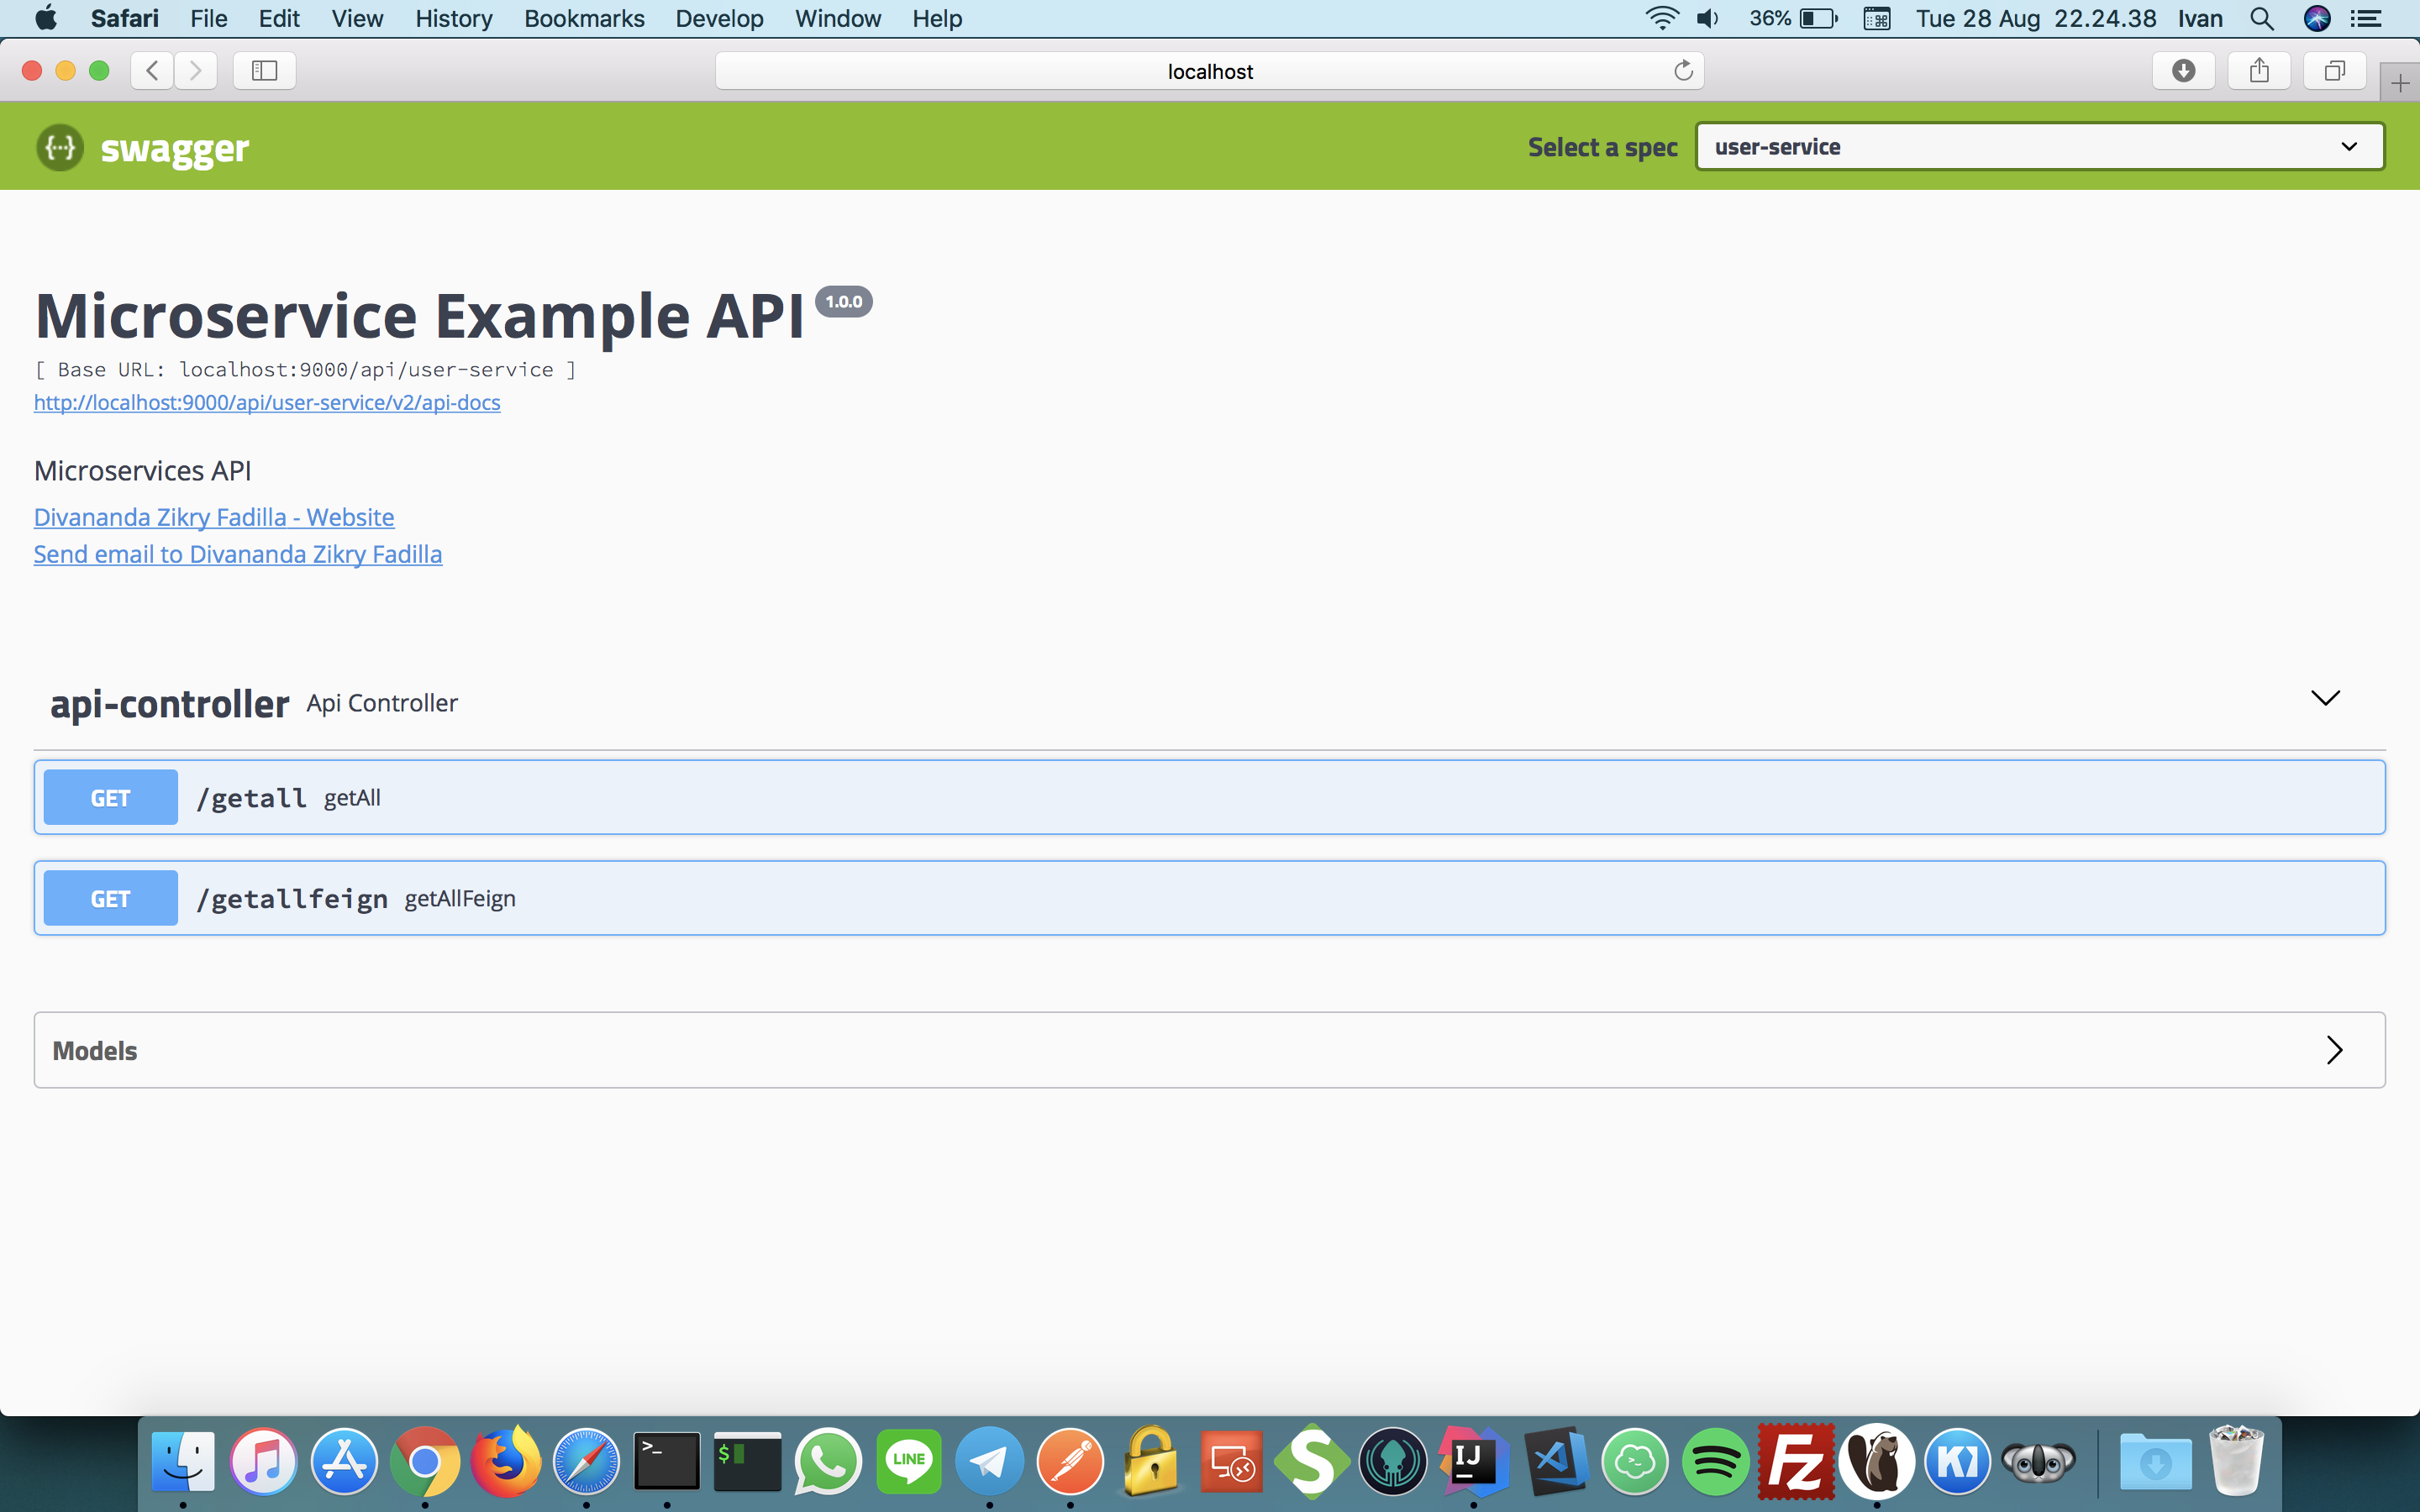
Task: Open Telegram from the Dock
Action: pyautogui.click(x=989, y=1461)
